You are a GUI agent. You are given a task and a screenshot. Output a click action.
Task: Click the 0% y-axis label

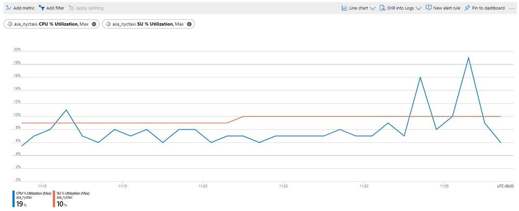click(18, 180)
